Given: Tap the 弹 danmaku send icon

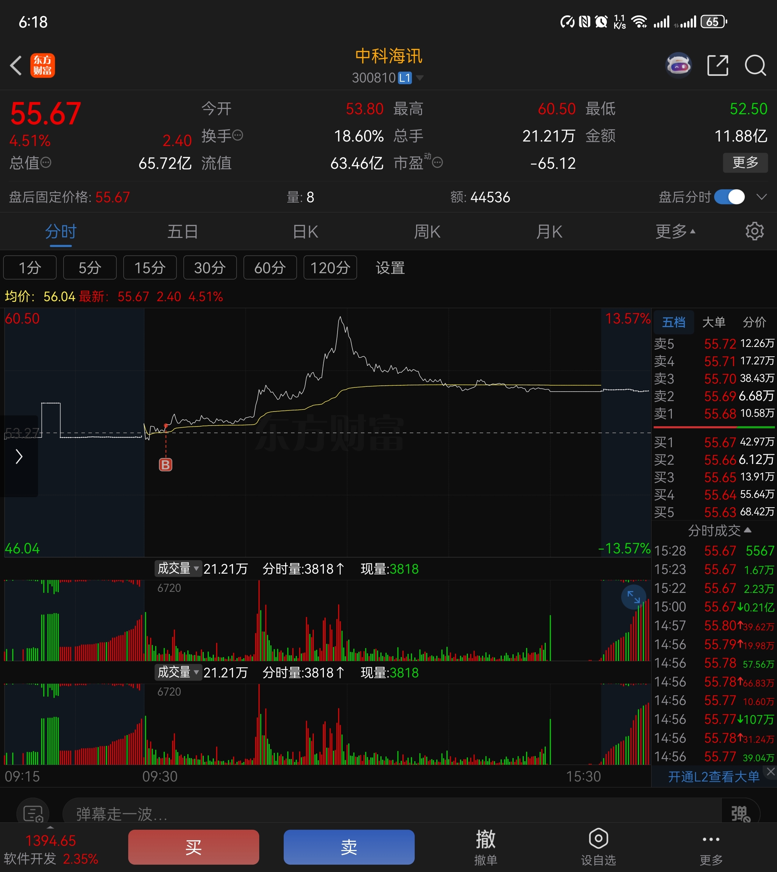Looking at the screenshot, I should click(x=741, y=814).
